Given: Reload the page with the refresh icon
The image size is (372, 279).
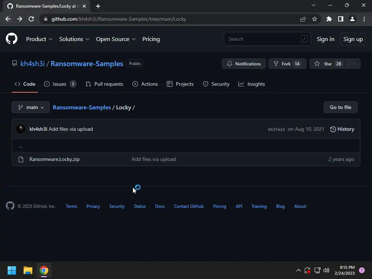Looking at the screenshot, I should (x=31, y=19).
